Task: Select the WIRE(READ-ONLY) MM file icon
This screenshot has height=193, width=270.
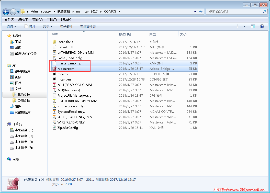Action: coord(54,117)
